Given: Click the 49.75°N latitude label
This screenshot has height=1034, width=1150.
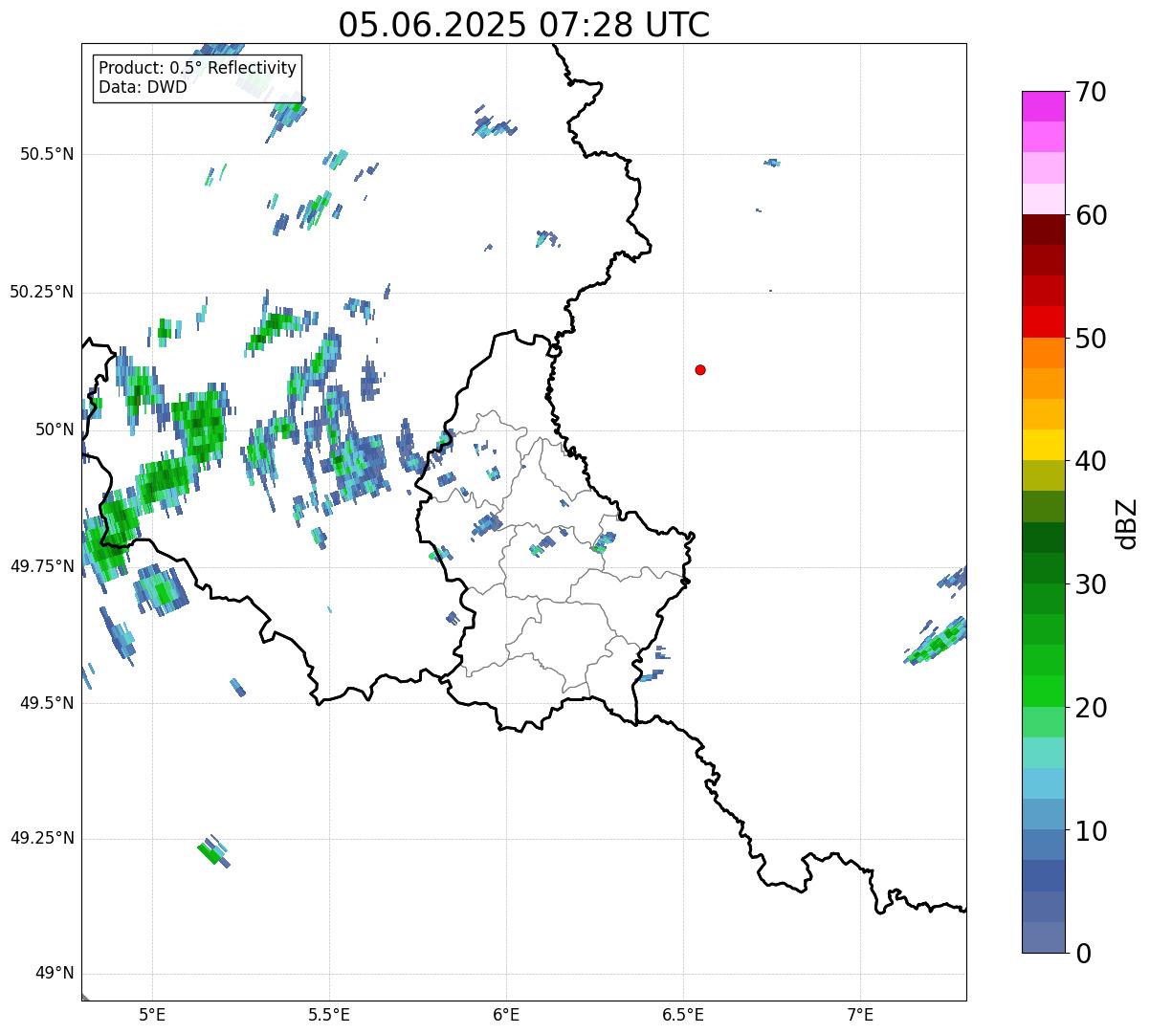Looking at the screenshot, I should click(x=41, y=566).
